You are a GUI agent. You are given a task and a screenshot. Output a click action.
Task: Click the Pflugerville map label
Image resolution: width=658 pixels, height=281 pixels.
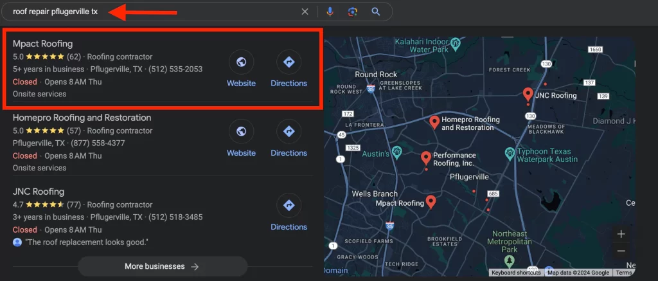(469, 177)
